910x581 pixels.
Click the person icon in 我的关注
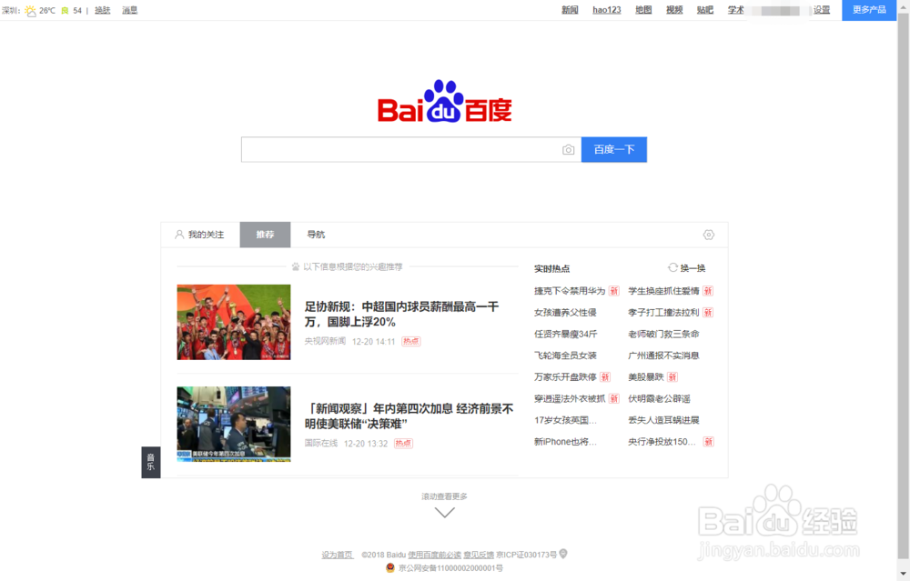coord(179,235)
